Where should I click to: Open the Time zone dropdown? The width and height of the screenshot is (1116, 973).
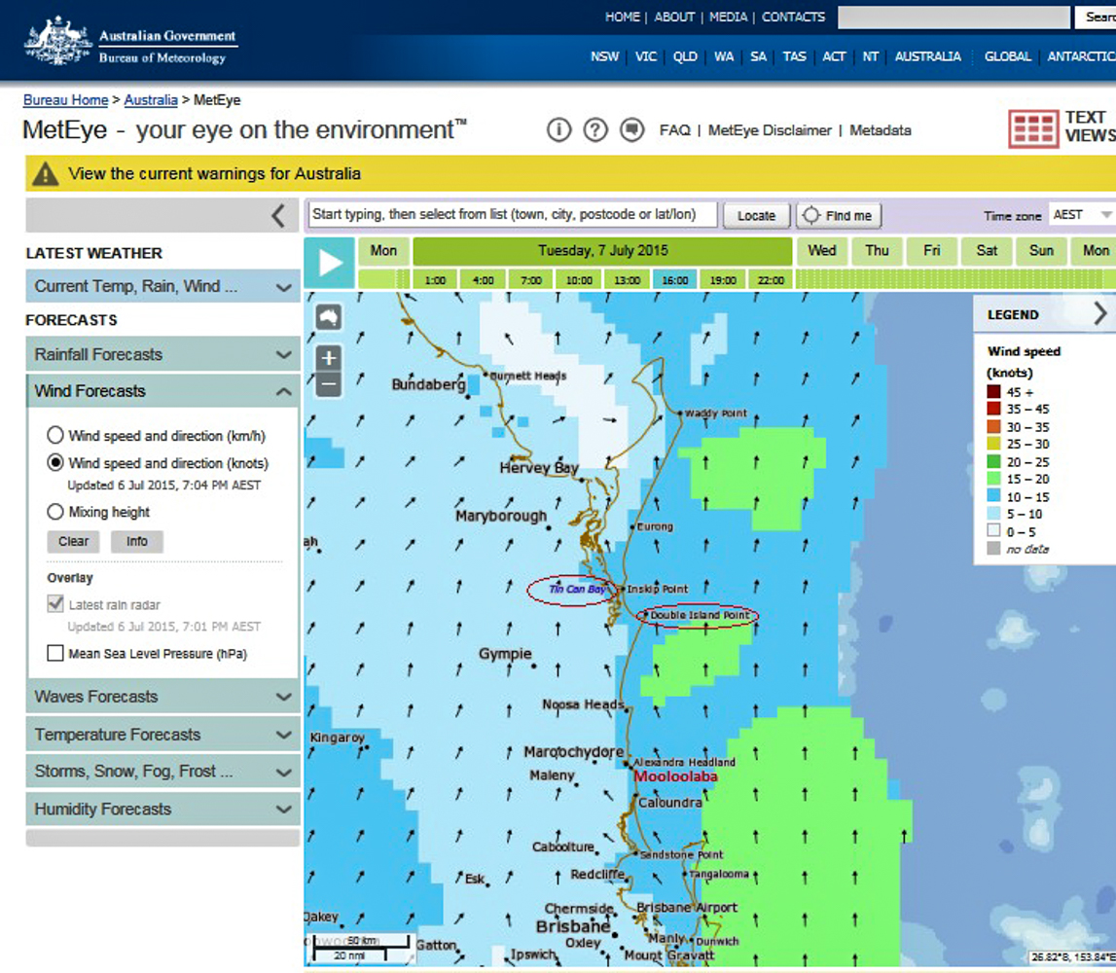pos(1080,215)
